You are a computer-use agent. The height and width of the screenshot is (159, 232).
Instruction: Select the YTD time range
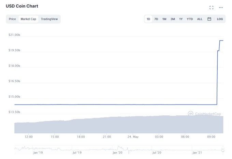pyautogui.click(x=190, y=19)
